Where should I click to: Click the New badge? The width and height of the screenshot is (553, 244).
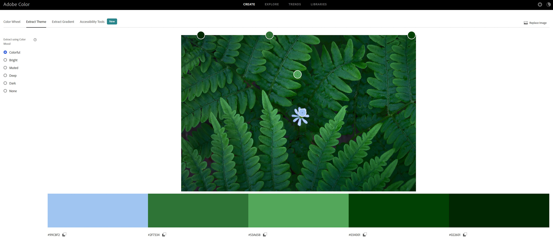point(112,22)
